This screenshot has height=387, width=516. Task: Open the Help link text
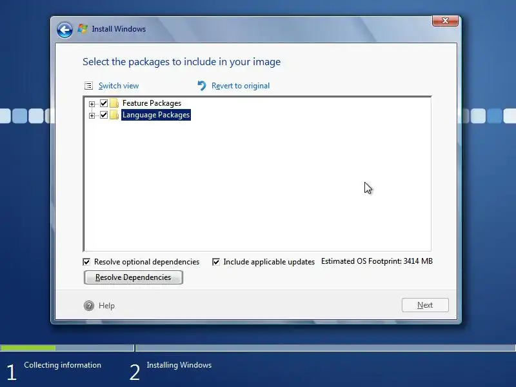[x=106, y=306]
